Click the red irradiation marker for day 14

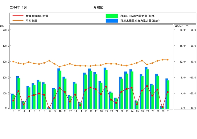pos(80,105)
